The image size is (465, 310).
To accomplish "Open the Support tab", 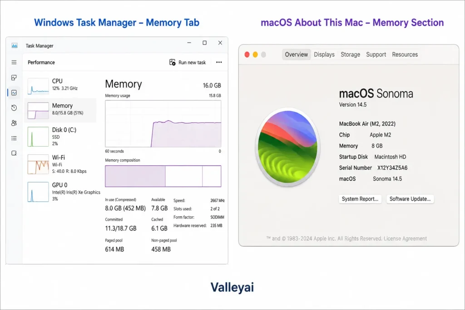I will pyautogui.click(x=376, y=54).
